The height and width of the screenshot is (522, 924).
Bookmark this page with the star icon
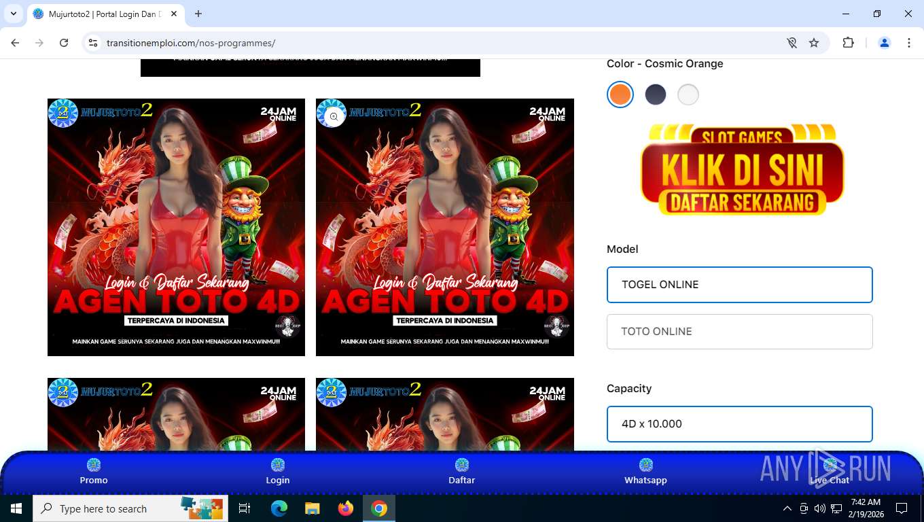pos(814,43)
